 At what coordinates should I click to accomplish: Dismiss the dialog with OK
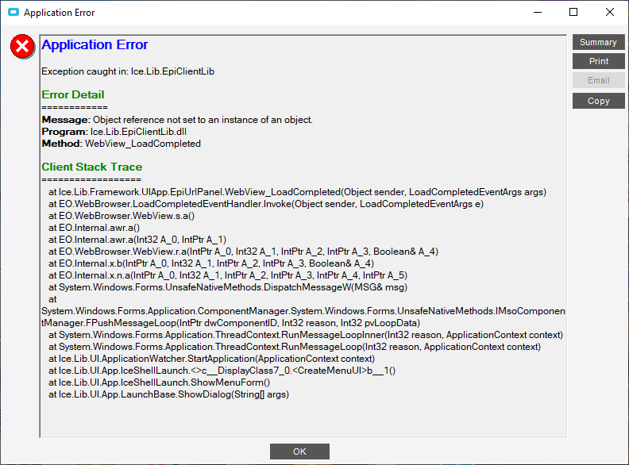(299, 452)
